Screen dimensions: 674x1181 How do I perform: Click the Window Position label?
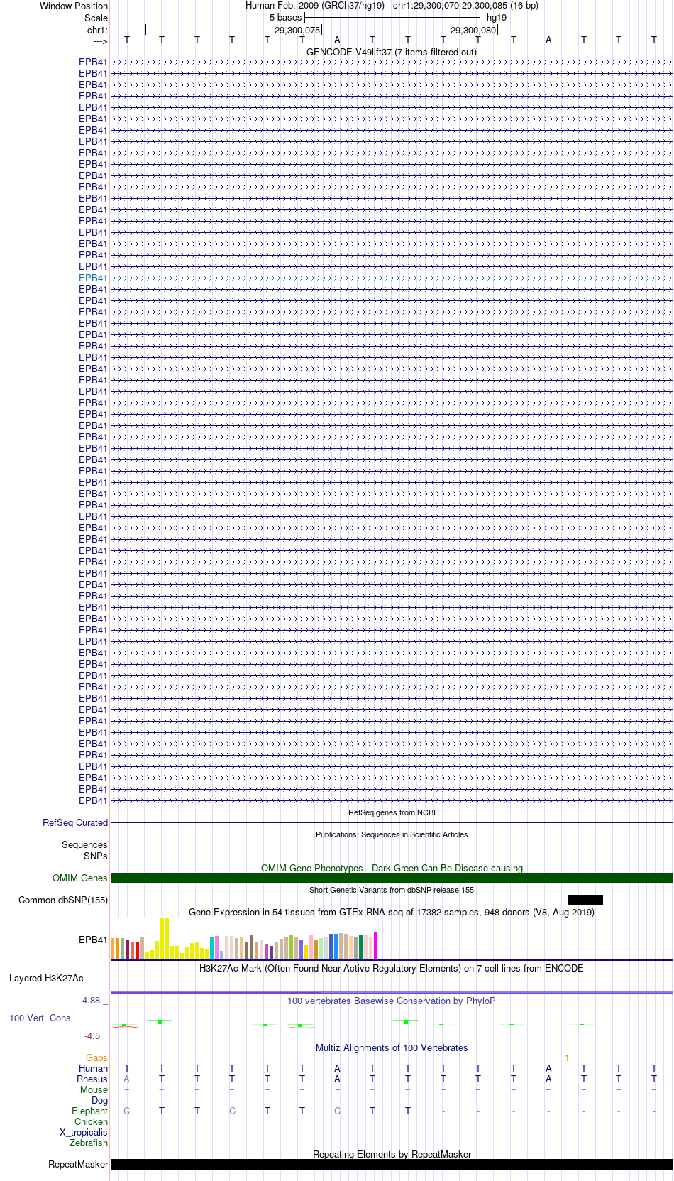(x=74, y=6)
